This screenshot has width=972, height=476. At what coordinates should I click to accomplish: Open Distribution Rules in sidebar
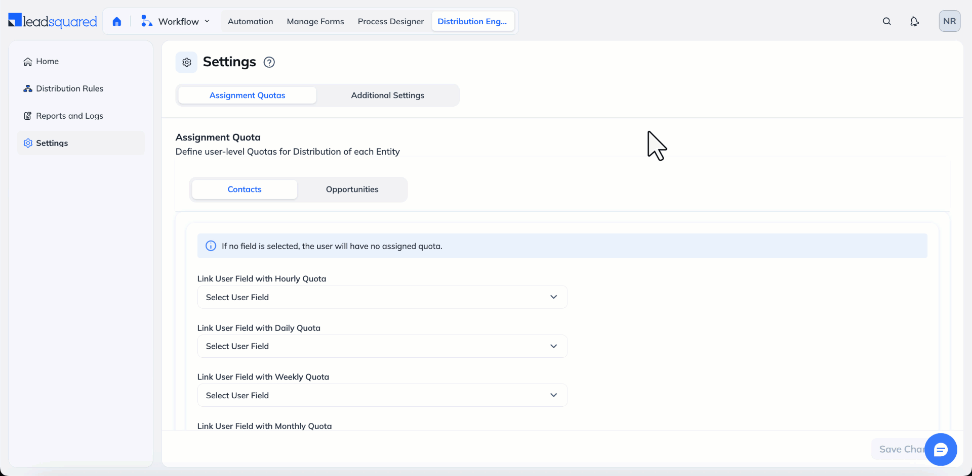pos(81,88)
